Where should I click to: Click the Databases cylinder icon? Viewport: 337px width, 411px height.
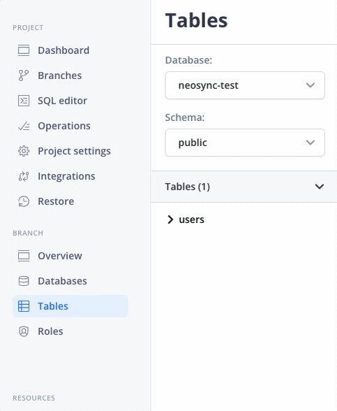(x=24, y=281)
